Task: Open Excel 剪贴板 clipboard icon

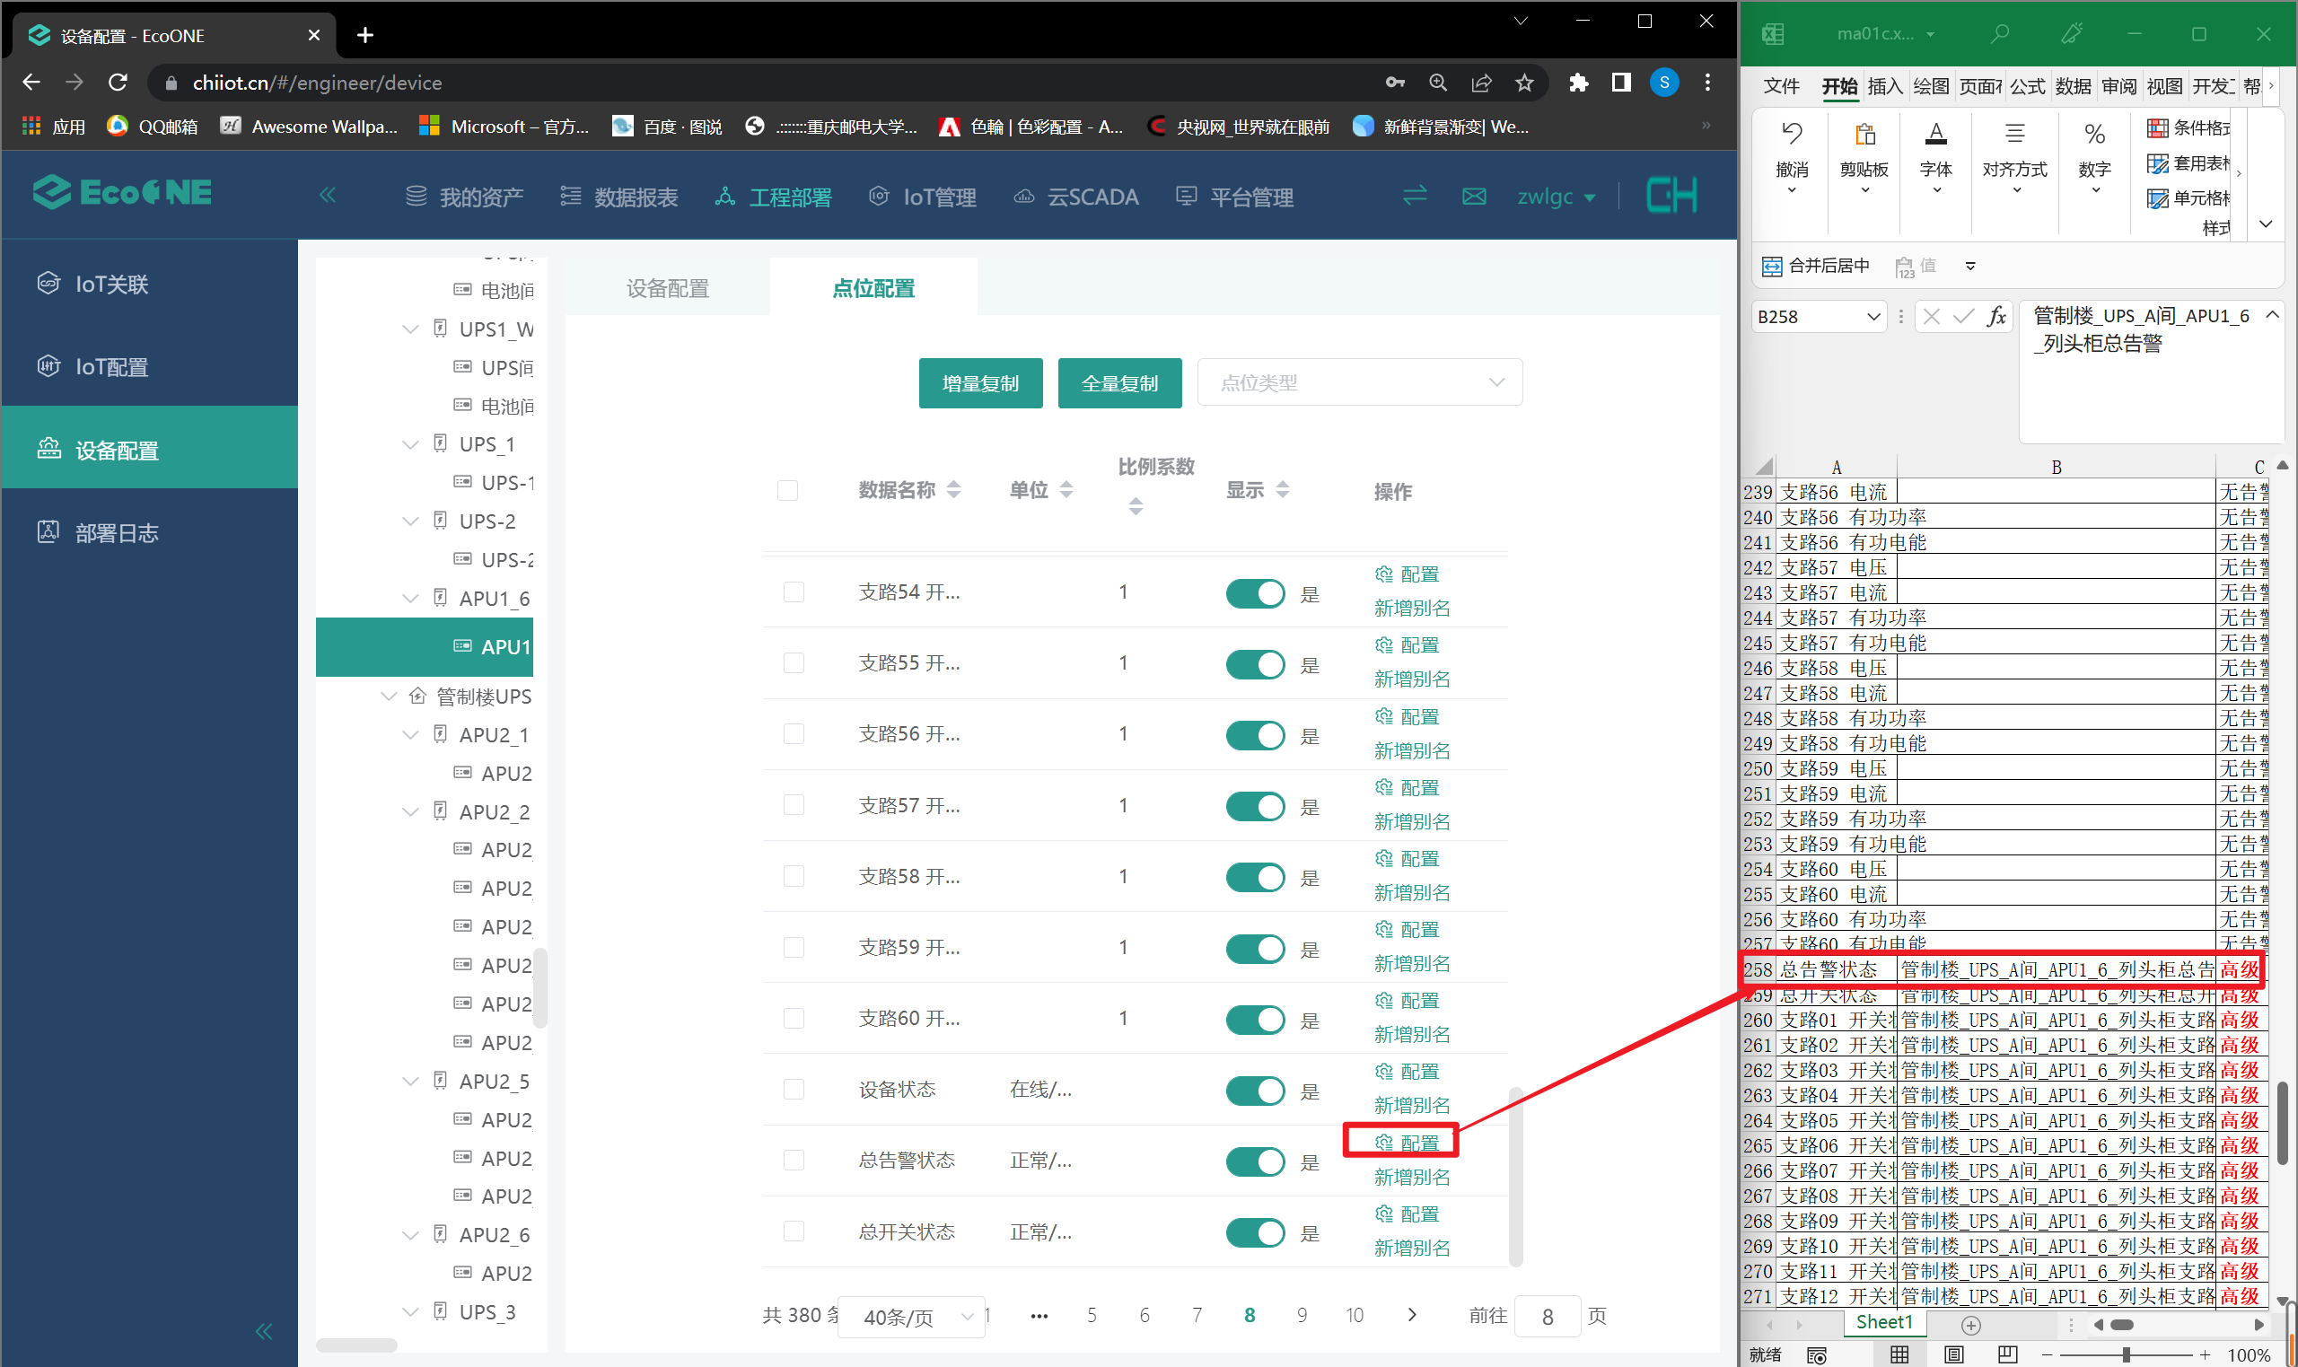Action: point(1864,136)
